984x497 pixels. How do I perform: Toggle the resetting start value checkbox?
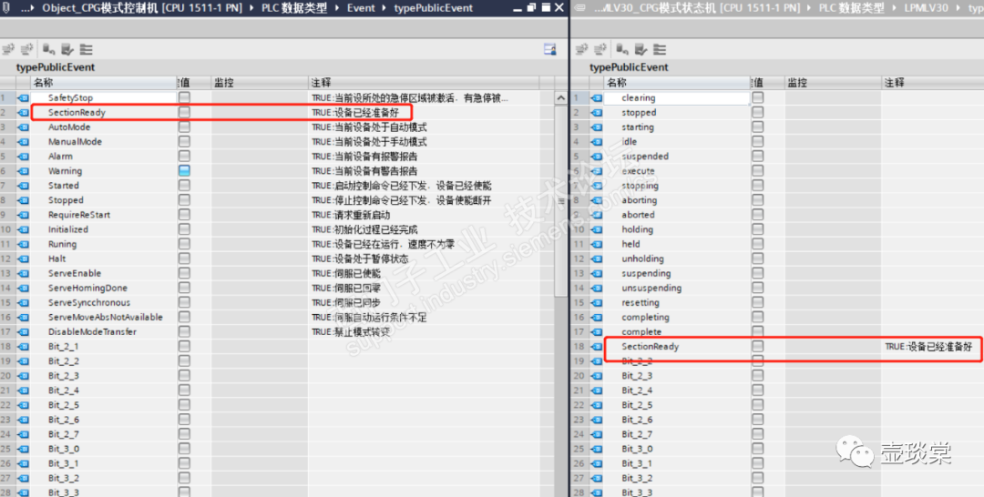pos(758,303)
